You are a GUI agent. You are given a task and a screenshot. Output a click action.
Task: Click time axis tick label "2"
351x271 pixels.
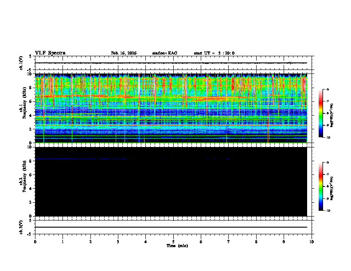tap(90, 242)
